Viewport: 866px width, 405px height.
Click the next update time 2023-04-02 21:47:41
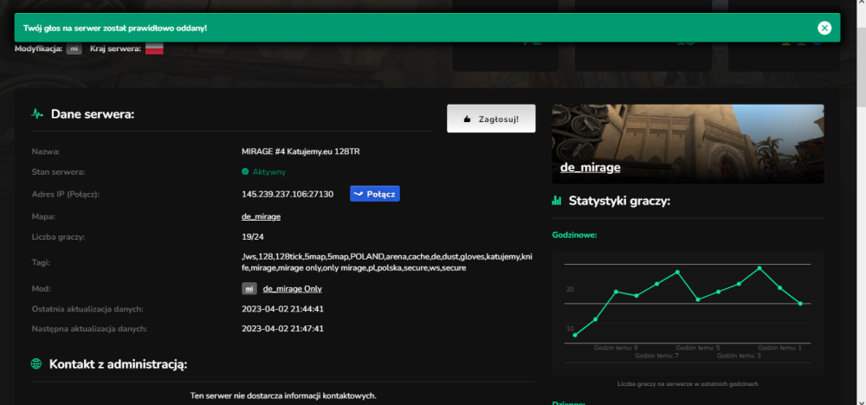click(282, 329)
